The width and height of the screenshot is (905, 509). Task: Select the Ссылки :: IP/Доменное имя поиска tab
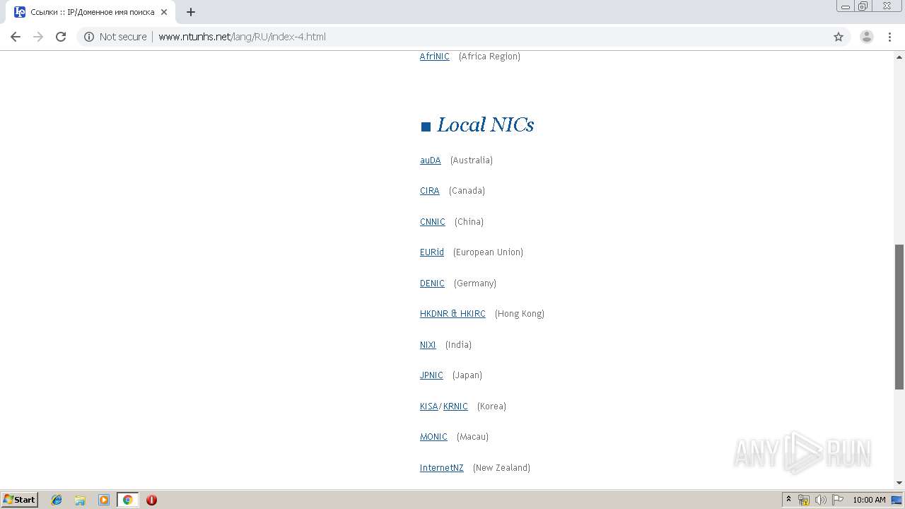(x=90, y=12)
